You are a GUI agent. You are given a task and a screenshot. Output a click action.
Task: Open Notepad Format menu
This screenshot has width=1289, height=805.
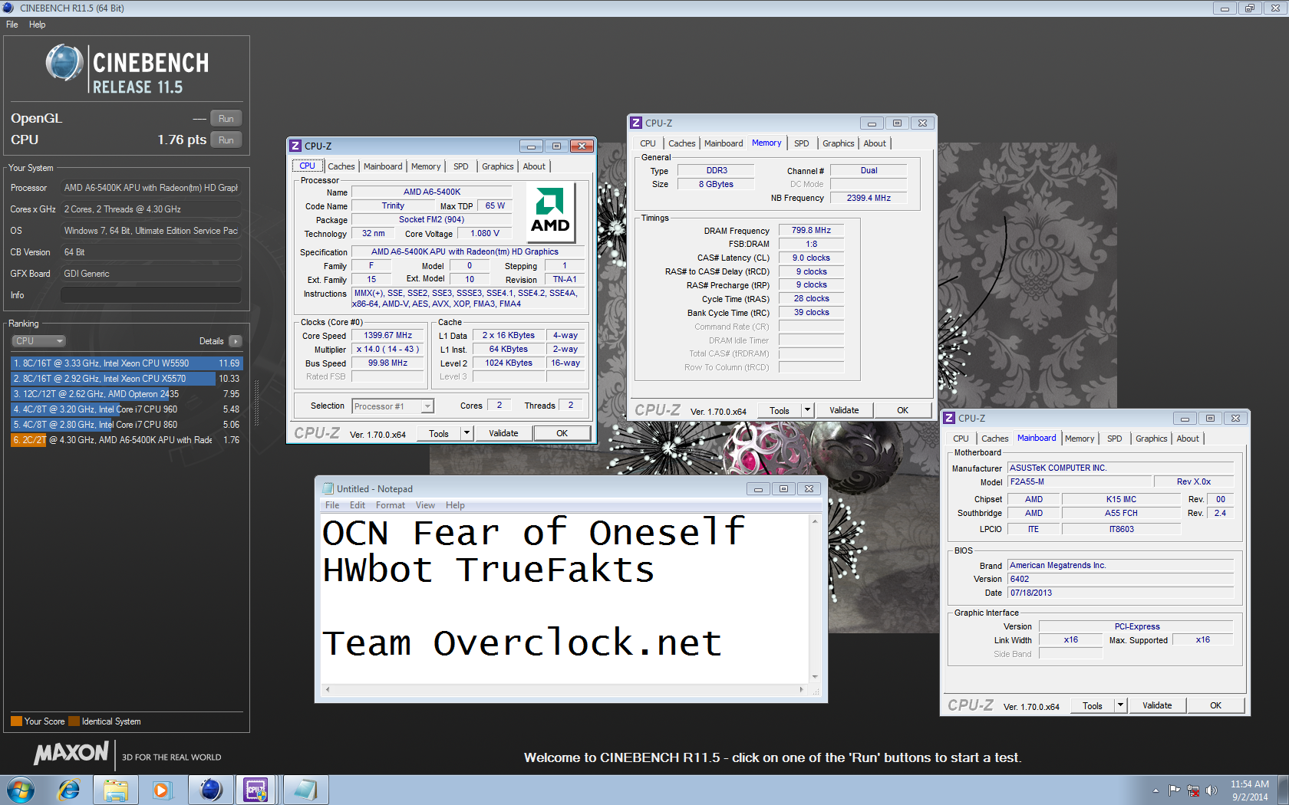(390, 505)
